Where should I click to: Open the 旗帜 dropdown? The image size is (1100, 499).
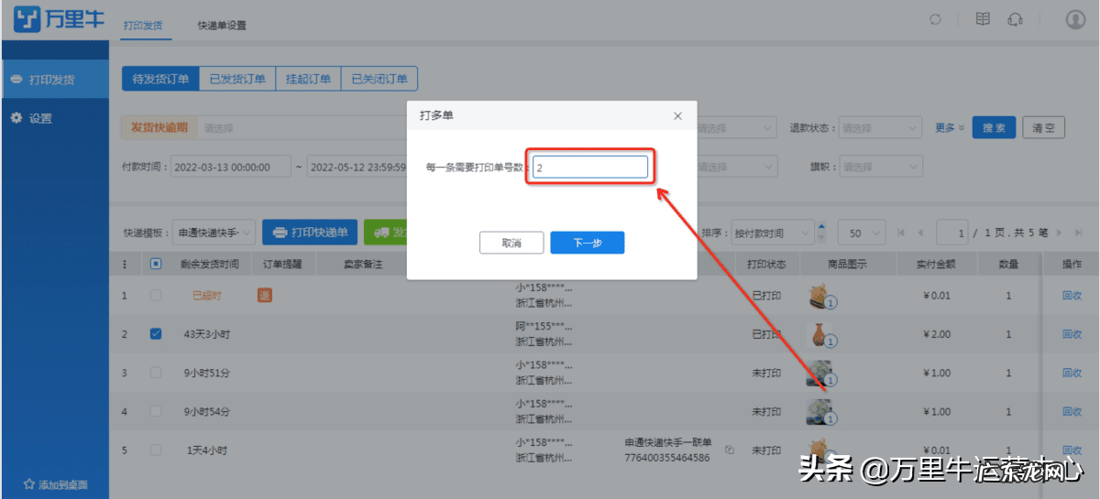pyautogui.click(x=880, y=168)
